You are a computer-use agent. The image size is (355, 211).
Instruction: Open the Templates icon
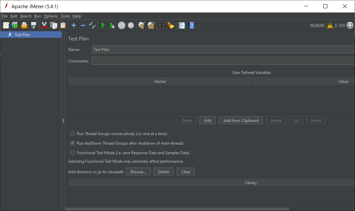click(15, 26)
